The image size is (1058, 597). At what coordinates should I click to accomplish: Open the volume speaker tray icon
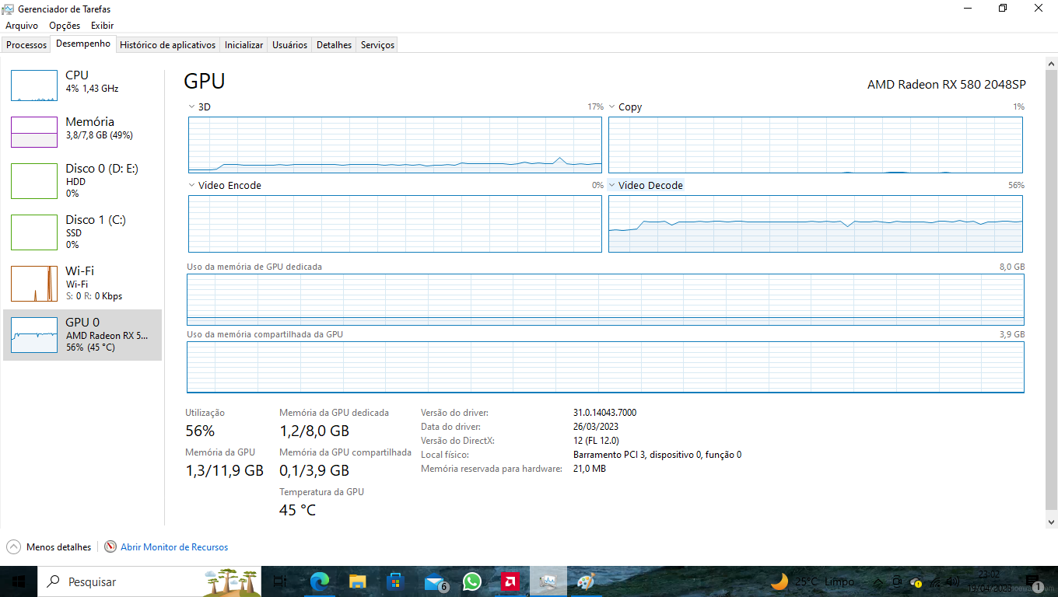(953, 581)
